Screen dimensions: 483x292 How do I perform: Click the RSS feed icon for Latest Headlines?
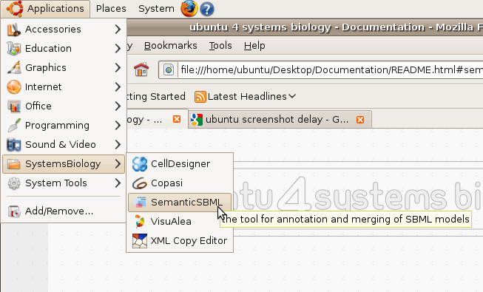click(x=200, y=97)
